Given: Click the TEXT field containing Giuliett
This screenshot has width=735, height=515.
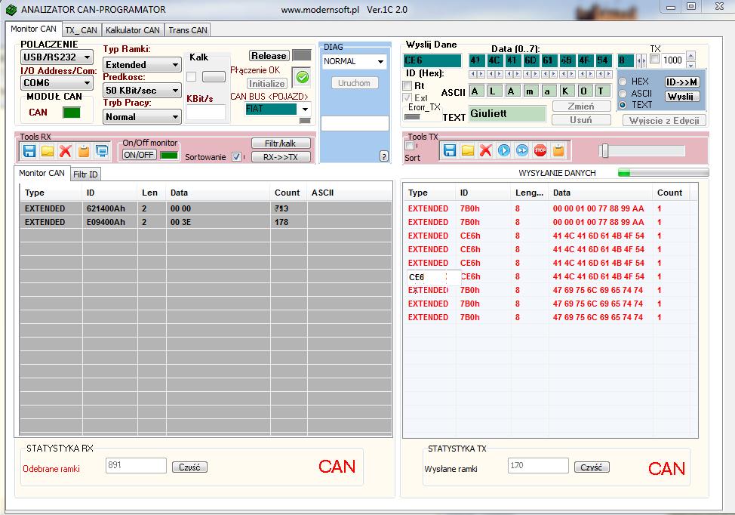Looking at the screenshot, I should [x=508, y=113].
